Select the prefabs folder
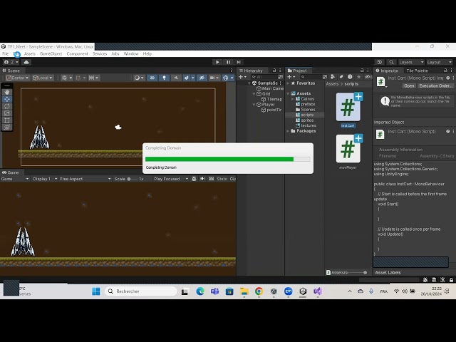 pyautogui.click(x=308, y=104)
